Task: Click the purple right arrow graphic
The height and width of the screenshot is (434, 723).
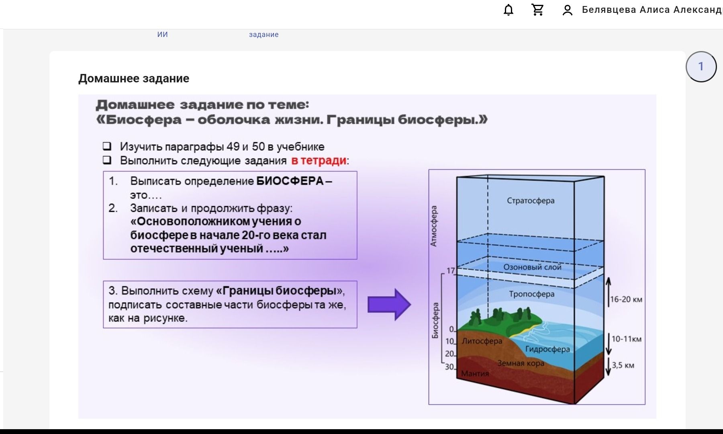Action: tap(389, 304)
